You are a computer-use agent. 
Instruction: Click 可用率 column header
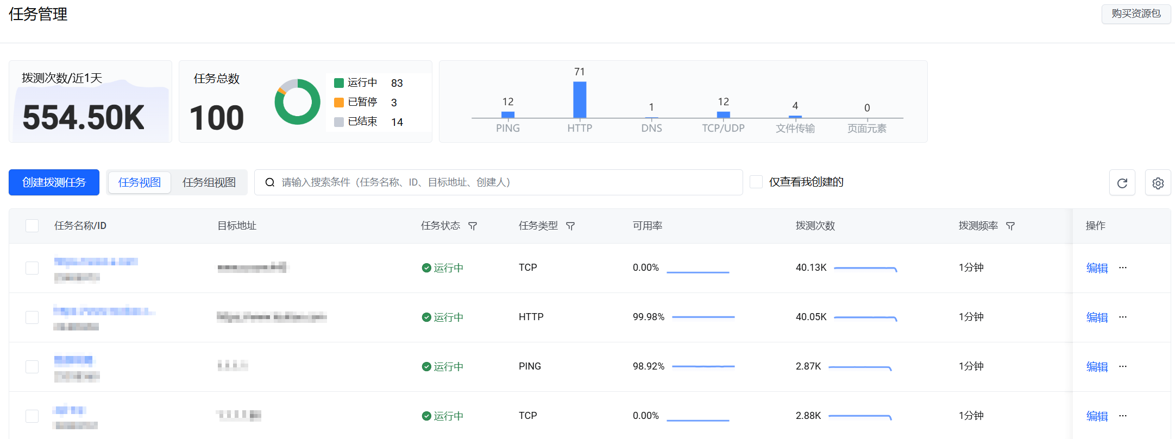[648, 226]
